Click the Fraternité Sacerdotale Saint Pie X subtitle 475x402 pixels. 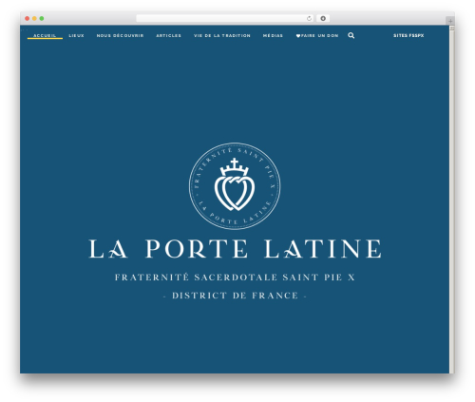tap(235, 278)
